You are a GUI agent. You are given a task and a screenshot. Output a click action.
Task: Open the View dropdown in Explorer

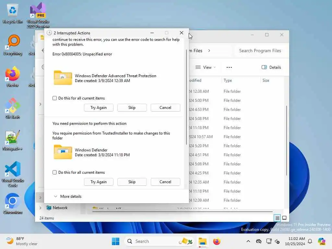click(x=205, y=67)
